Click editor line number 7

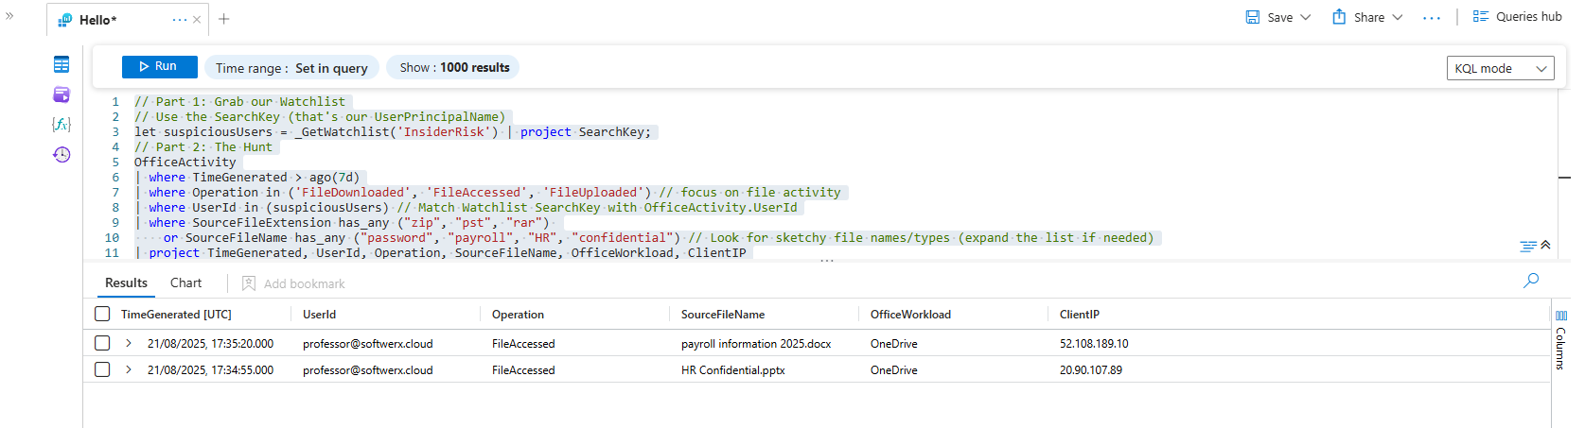tap(115, 193)
